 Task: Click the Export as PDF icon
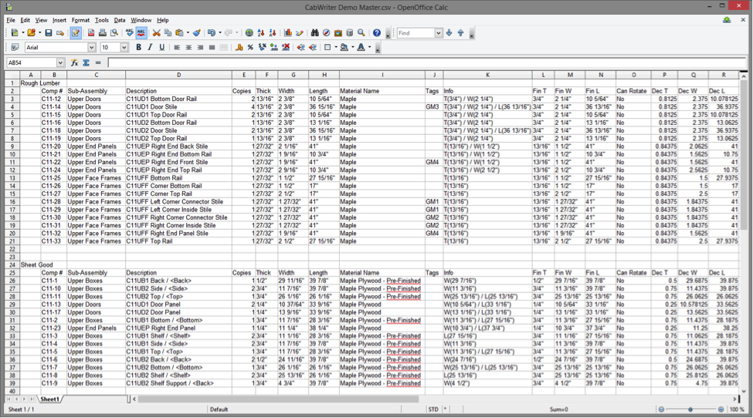coord(91,33)
